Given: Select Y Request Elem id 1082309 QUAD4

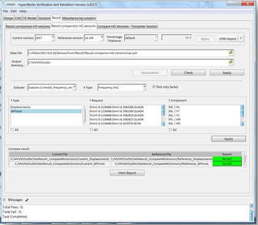Looking at the screenshot, I should 126,111.
